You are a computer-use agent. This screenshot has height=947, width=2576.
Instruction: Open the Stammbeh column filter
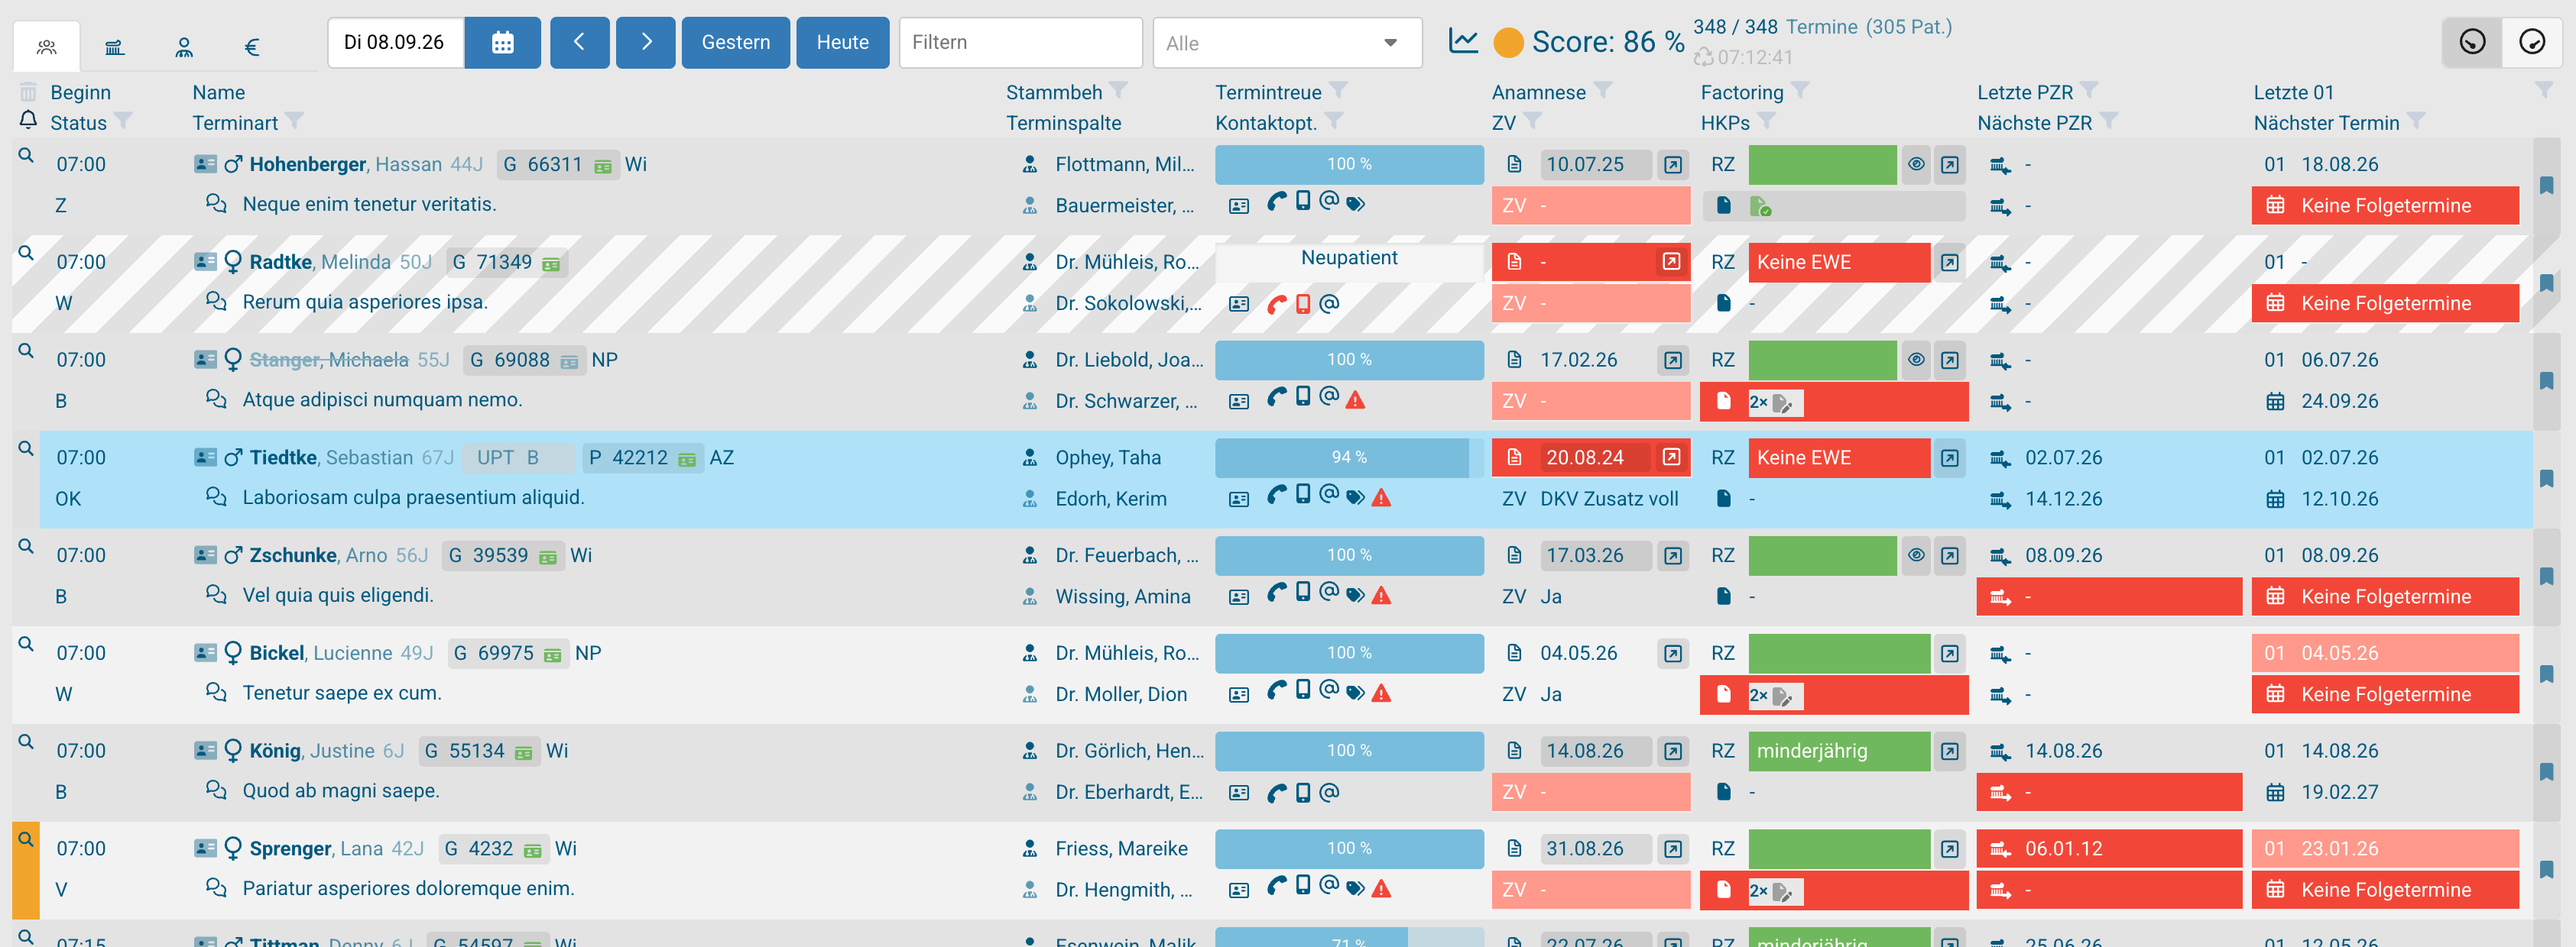1118,91
